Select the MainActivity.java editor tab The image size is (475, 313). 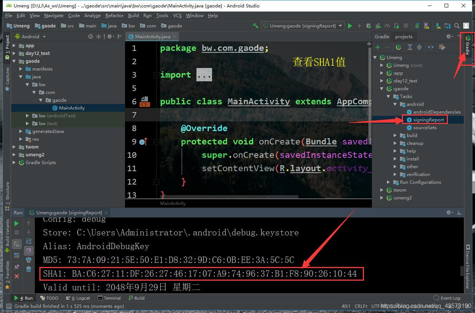[x=153, y=36]
